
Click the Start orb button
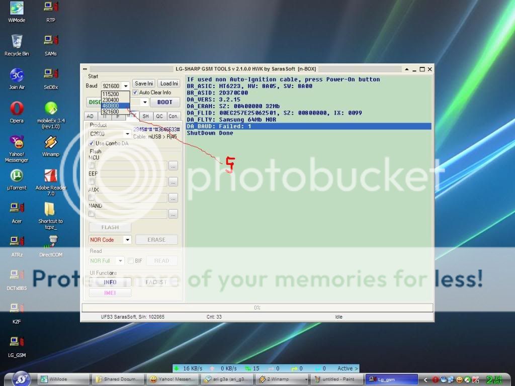click(x=22, y=379)
